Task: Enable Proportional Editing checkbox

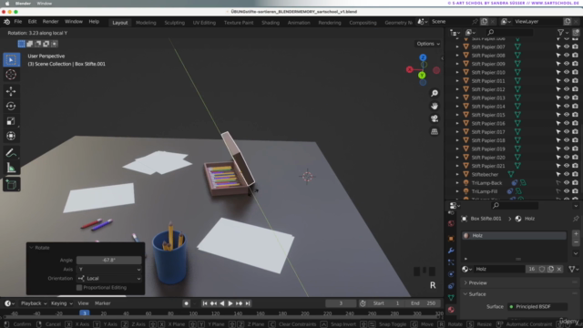Action: (x=79, y=288)
